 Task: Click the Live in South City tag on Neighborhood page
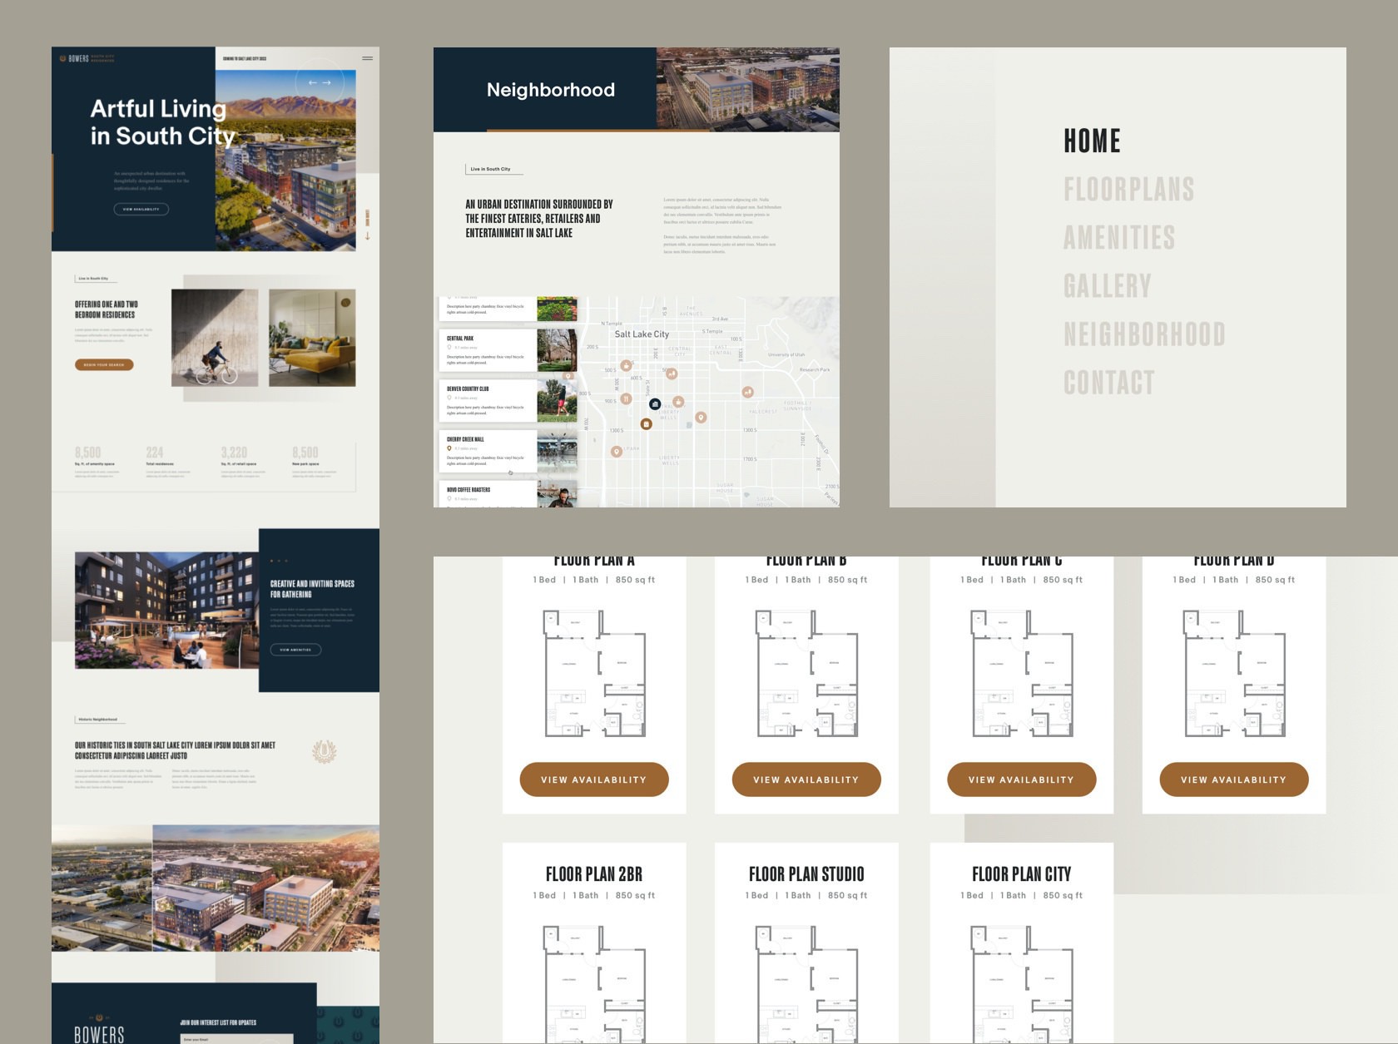[x=493, y=169]
